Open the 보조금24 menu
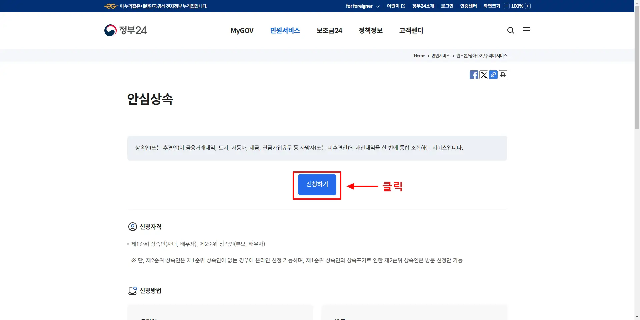 329,31
